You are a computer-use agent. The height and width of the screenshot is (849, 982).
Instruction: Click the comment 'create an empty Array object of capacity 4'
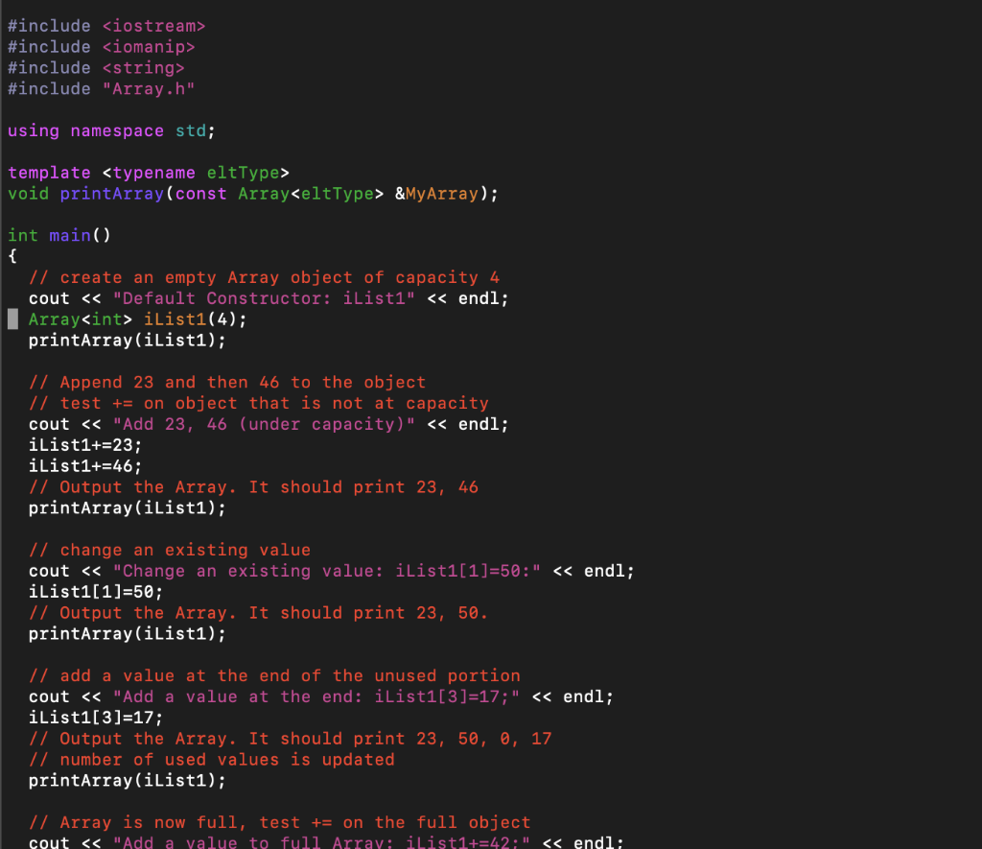[x=265, y=277]
